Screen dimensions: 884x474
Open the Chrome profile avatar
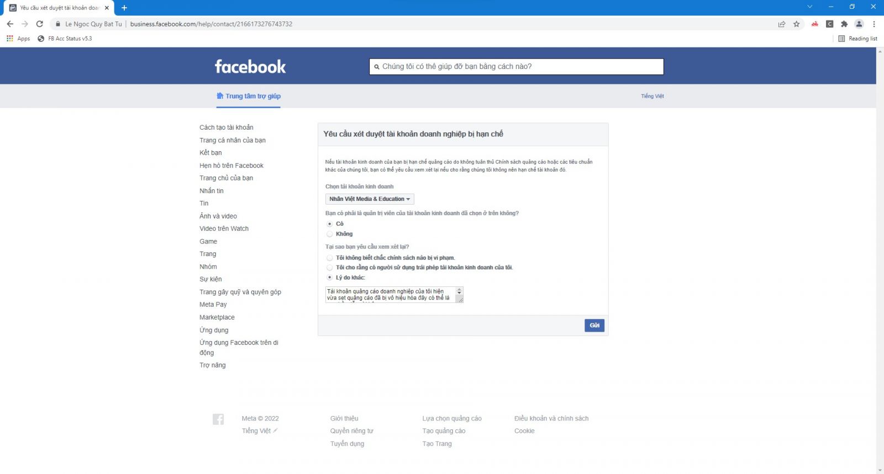point(859,24)
